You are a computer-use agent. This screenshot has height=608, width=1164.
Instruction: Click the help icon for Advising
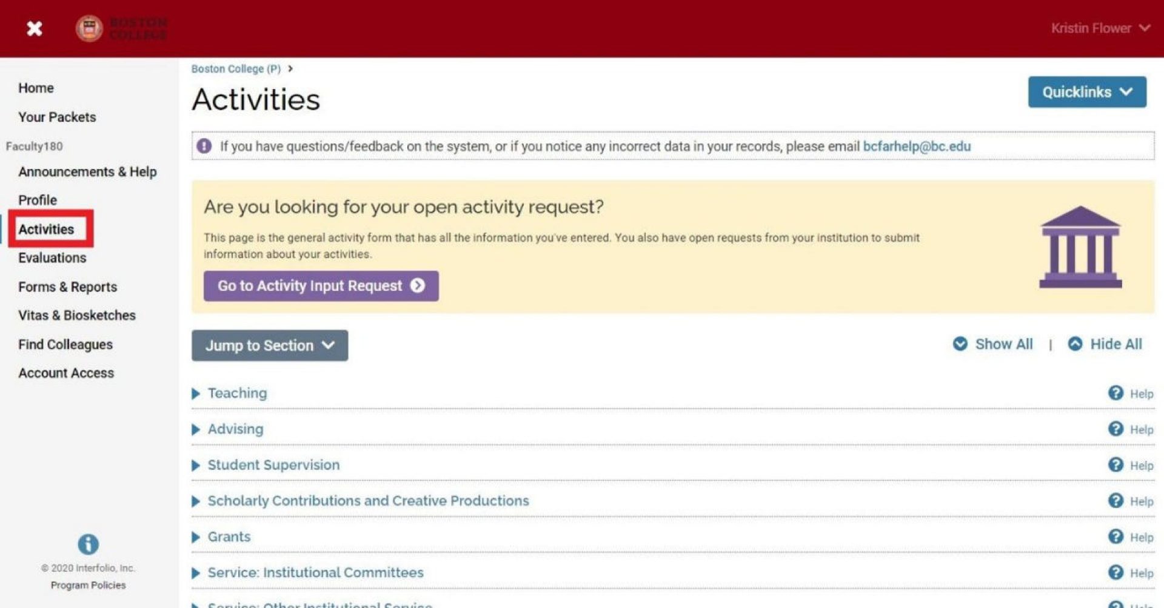pos(1115,429)
